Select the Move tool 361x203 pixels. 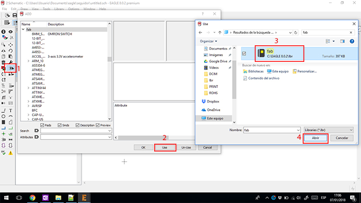(x=11, y=45)
